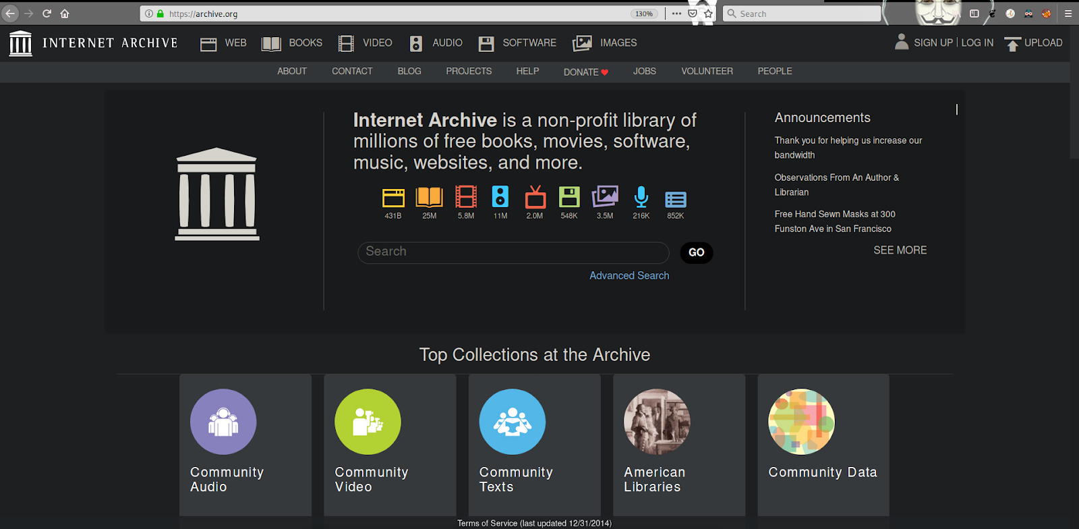1079x529 pixels.
Task: Open the sidebar toggle icon in the browser toolbar
Action: [974, 13]
